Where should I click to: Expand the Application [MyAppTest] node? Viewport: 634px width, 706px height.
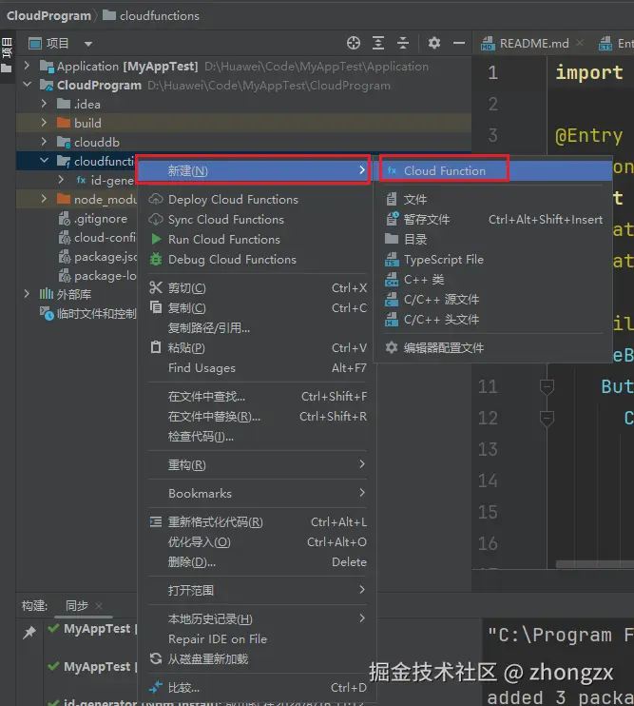pyautogui.click(x=27, y=66)
